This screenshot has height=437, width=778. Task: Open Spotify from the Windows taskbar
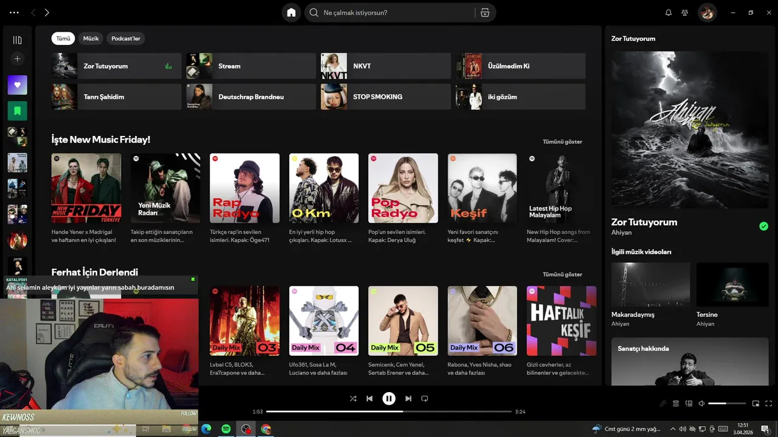point(226,429)
